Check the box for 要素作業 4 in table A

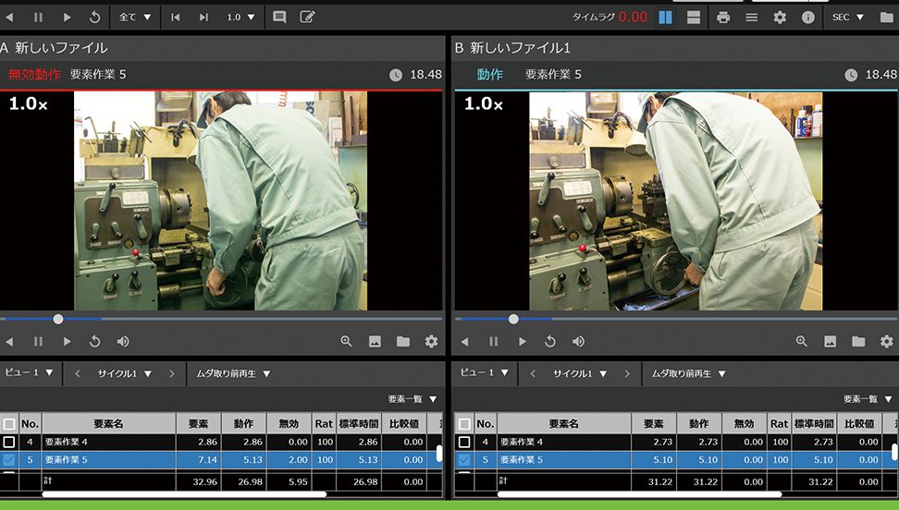point(8,443)
